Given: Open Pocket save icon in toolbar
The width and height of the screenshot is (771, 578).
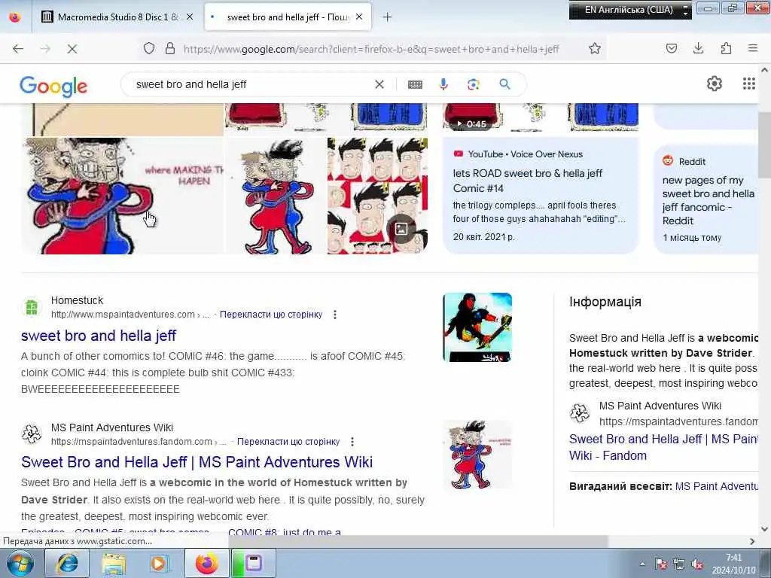Looking at the screenshot, I should coord(671,48).
